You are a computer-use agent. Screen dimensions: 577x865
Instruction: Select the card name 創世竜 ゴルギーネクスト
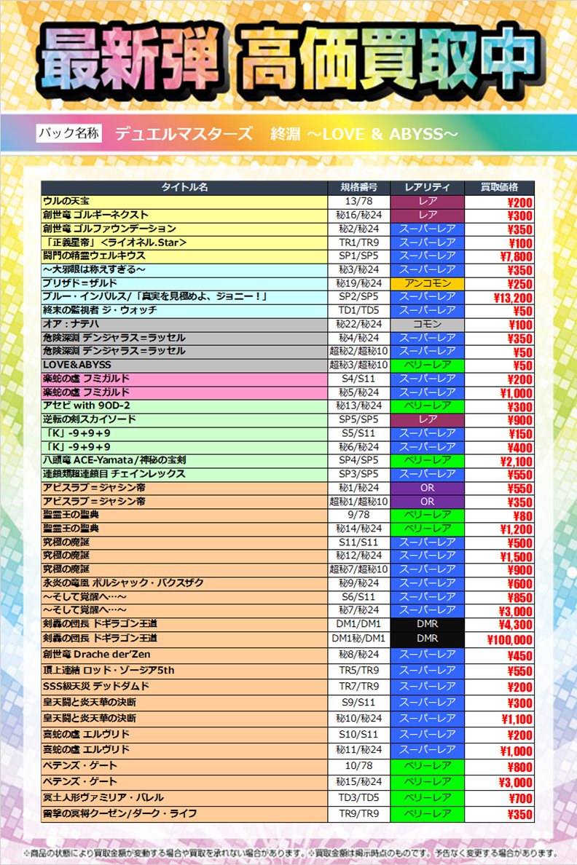pyautogui.click(x=95, y=215)
